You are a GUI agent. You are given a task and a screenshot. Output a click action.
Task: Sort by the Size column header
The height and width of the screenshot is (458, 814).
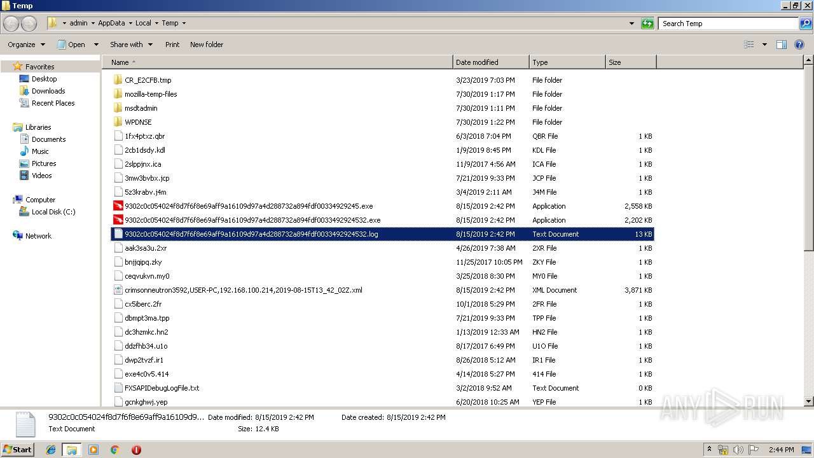(x=631, y=62)
